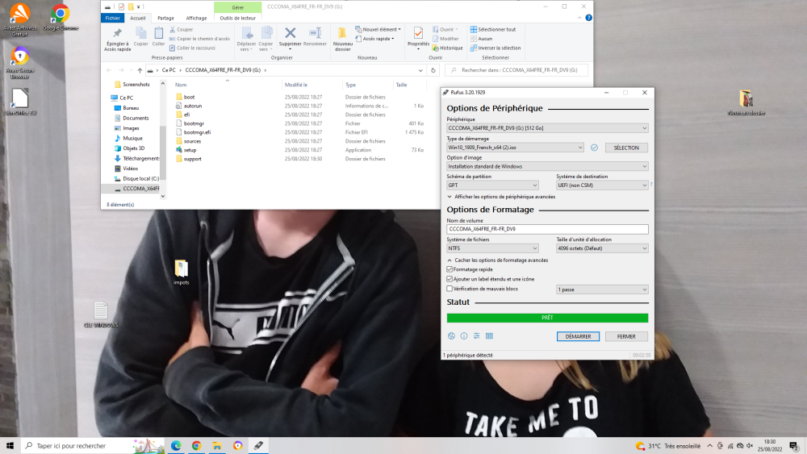Click Sélectionner tout in ribbon

[x=493, y=29]
